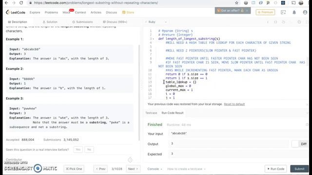Viewport: 312px width, 175px height.
Task: Select the Testcase tab
Action: 151,113
